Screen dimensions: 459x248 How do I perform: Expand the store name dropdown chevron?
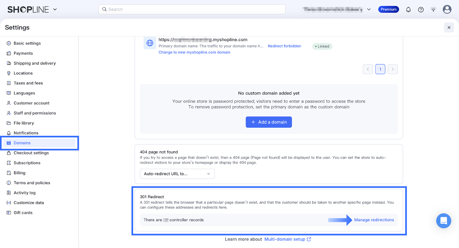pyautogui.click(x=369, y=9)
